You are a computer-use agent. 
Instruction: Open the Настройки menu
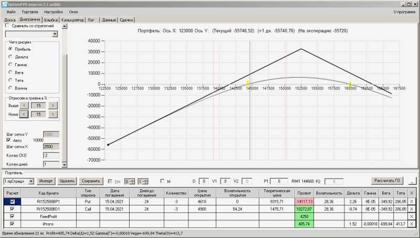point(54,12)
